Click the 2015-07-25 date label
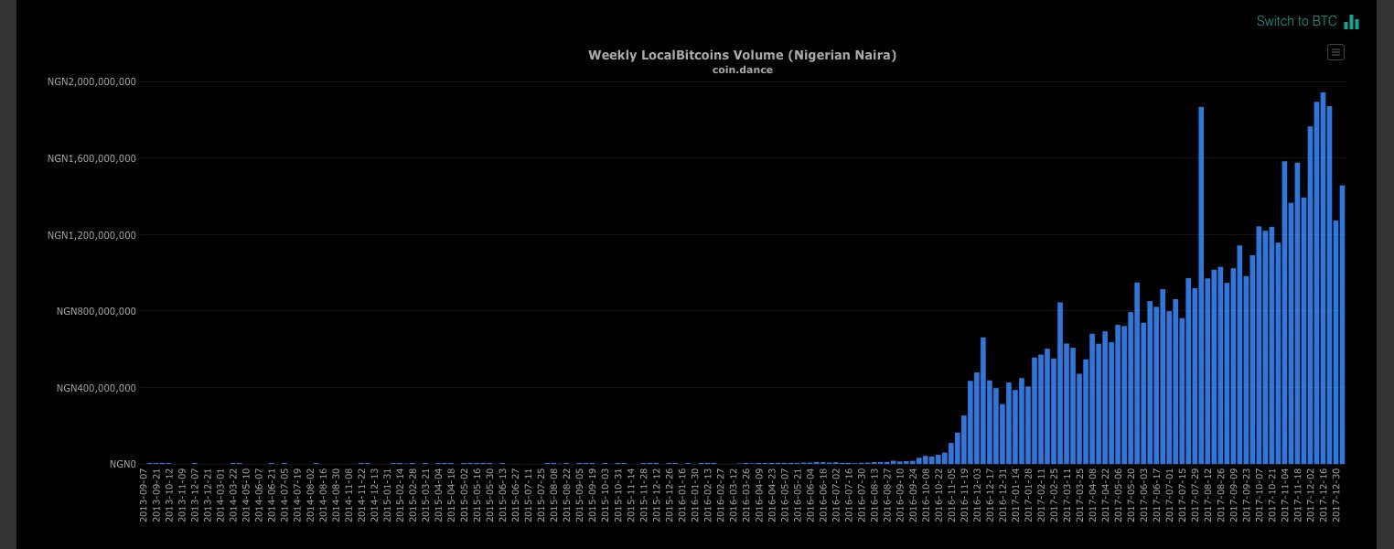Viewport: 1394px width, 549px height. pos(541,494)
